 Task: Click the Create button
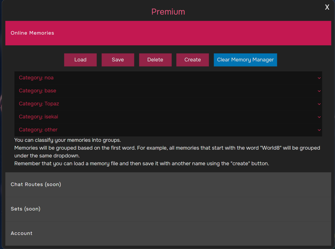coord(192,60)
